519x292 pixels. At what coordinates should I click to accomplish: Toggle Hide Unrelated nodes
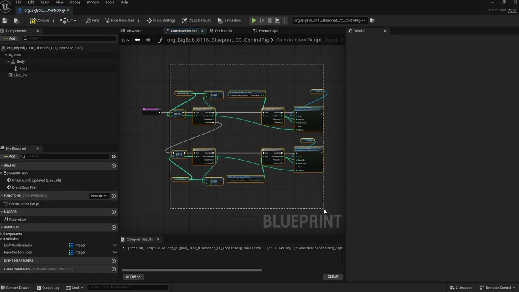click(119, 20)
